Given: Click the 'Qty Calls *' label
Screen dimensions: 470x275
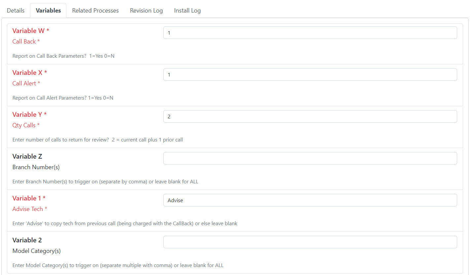Looking at the screenshot, I should pyautogui.click(x=26, y=125).
